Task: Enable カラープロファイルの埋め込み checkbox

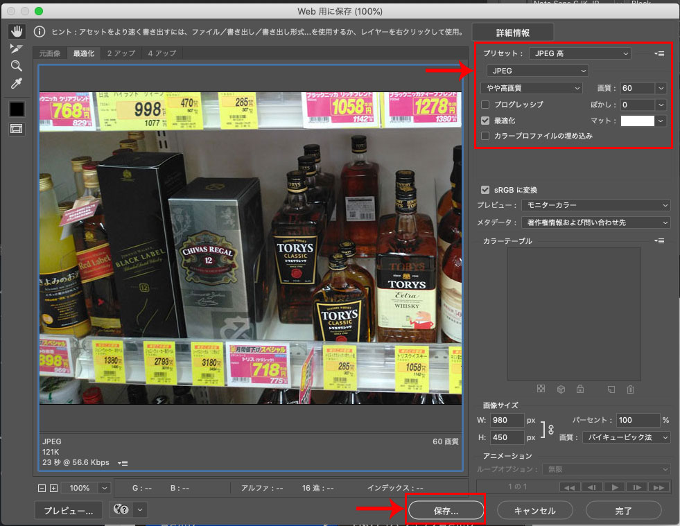Action: 485,136
